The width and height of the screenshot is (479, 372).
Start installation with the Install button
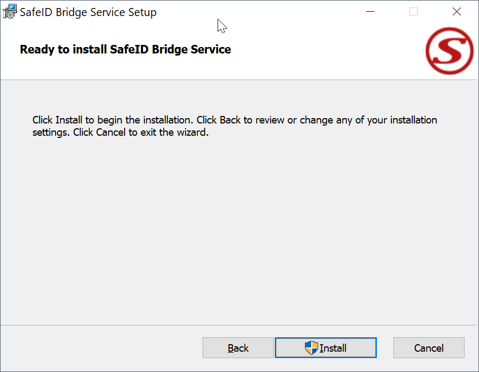333,348
